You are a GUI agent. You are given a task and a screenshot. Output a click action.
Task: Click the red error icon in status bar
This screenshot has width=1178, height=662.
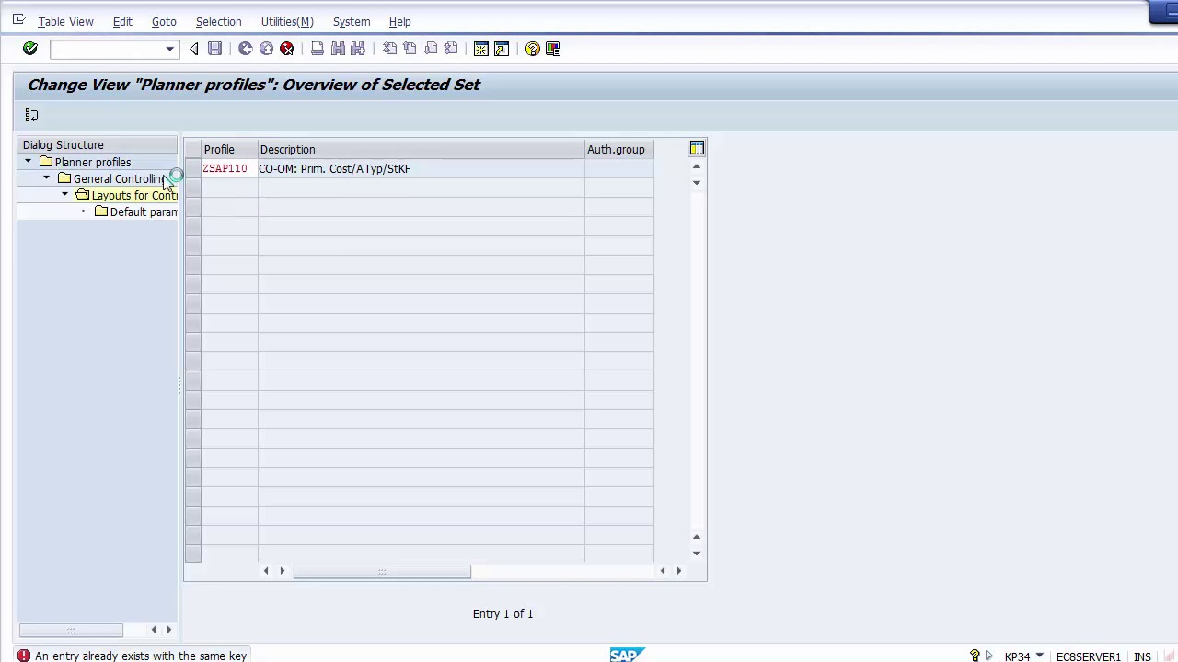pyautogui.click(x=23, y=656)
